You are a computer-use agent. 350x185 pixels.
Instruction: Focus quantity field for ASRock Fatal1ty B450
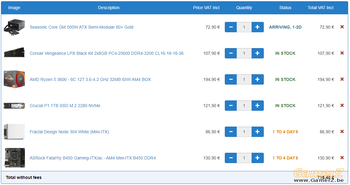point(244,158)
